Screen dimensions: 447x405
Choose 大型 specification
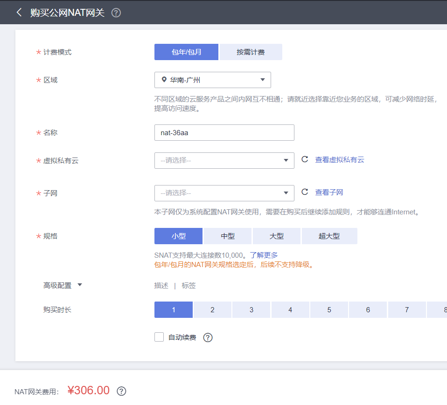pyautogui.click(x=277, y=236)
